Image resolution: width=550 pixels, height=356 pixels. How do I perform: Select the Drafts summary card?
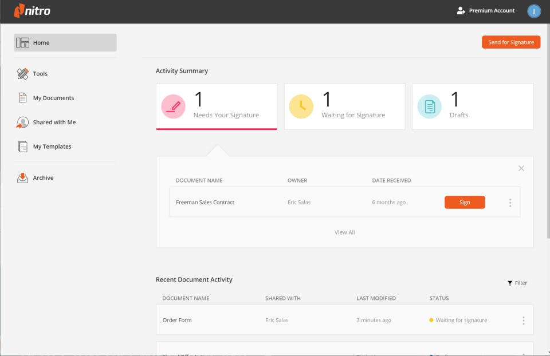(472, 106)
